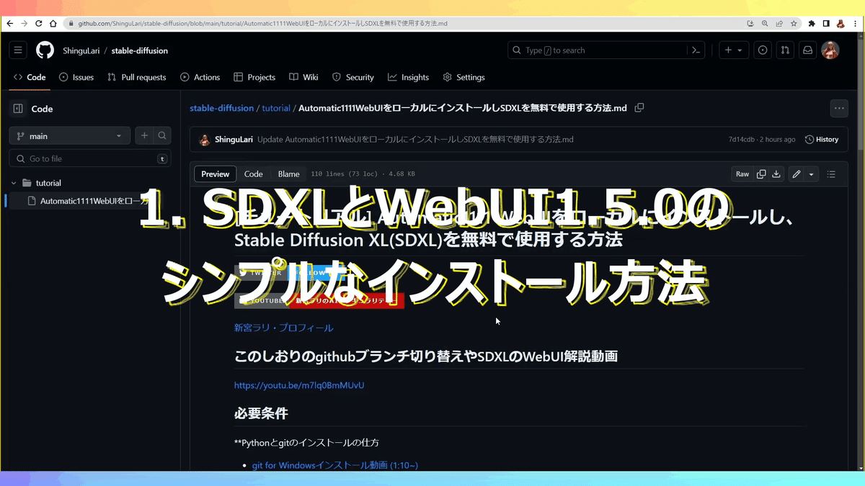
Task: Switch to the Wiki tab
Action: (x=303, y=77)
